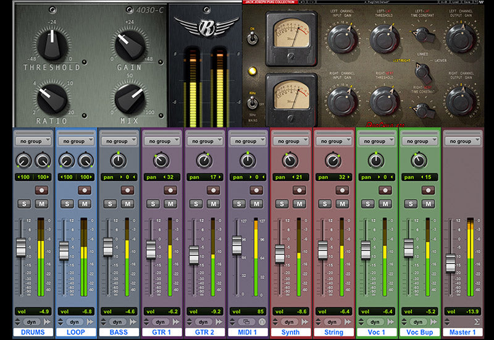This screenshot has height=340, width=494.
Task: Click the sigma icon under Master 1
Action: click(477, 322)
